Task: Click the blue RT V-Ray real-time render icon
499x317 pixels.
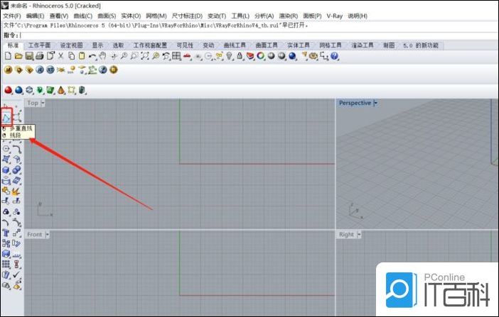Action: pyautogui.click(x=50, y=69)
